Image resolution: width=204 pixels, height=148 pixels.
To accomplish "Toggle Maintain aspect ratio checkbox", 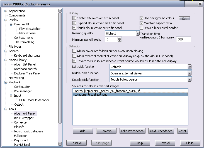I will (142, 23).
